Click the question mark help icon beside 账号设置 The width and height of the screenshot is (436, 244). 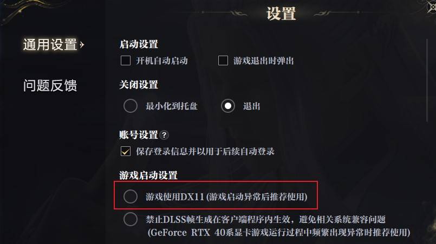(164, 135)
